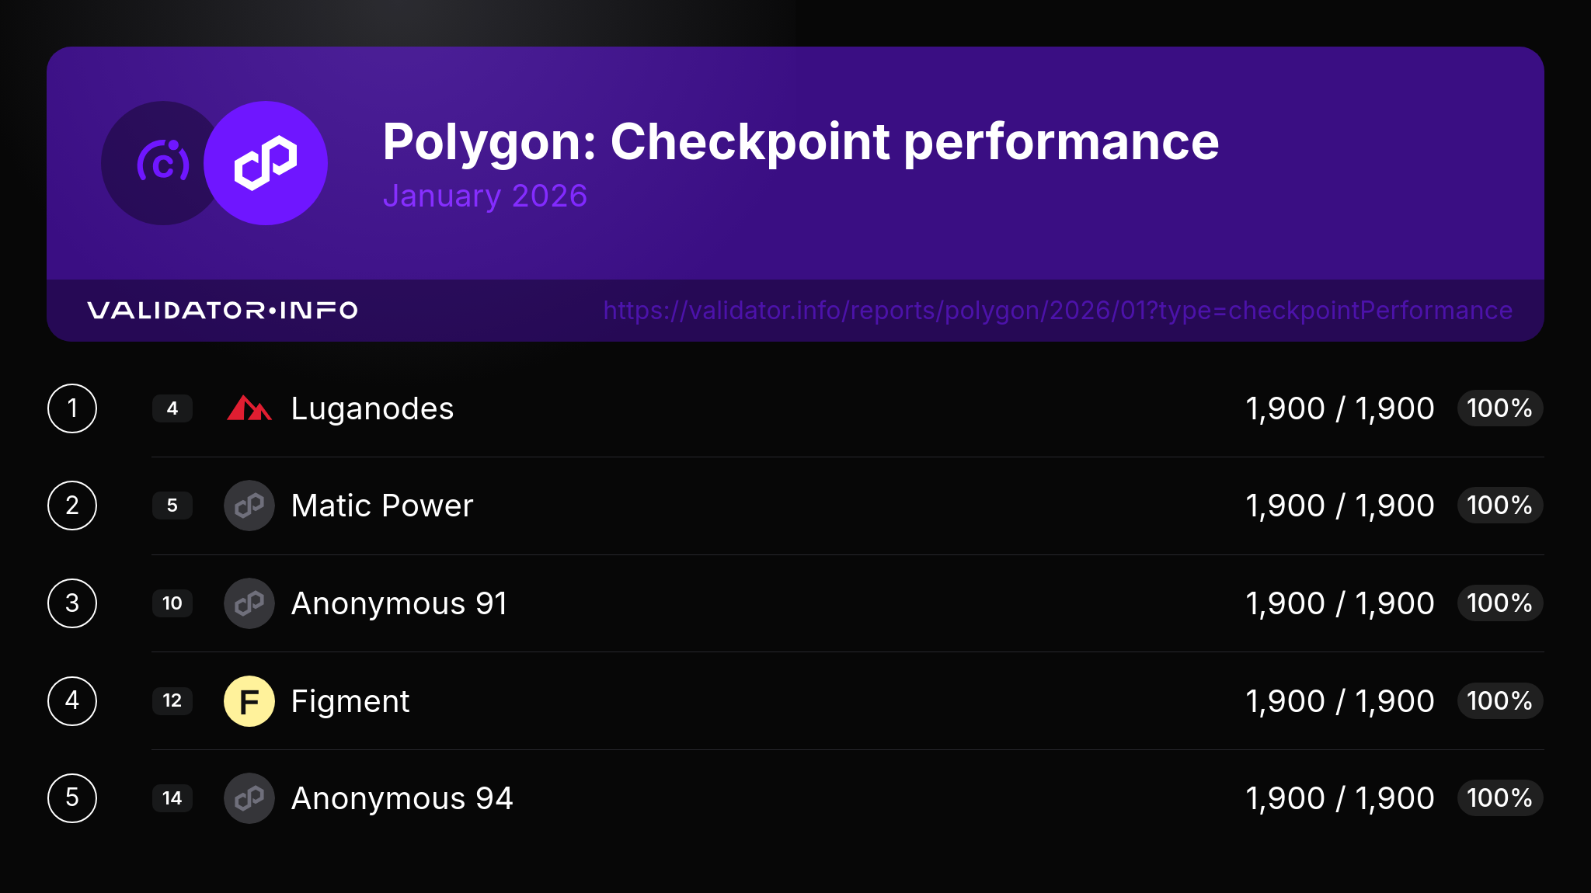Click rank circle number 5
Screen dimensions: 1591x893
coord(72,798)
